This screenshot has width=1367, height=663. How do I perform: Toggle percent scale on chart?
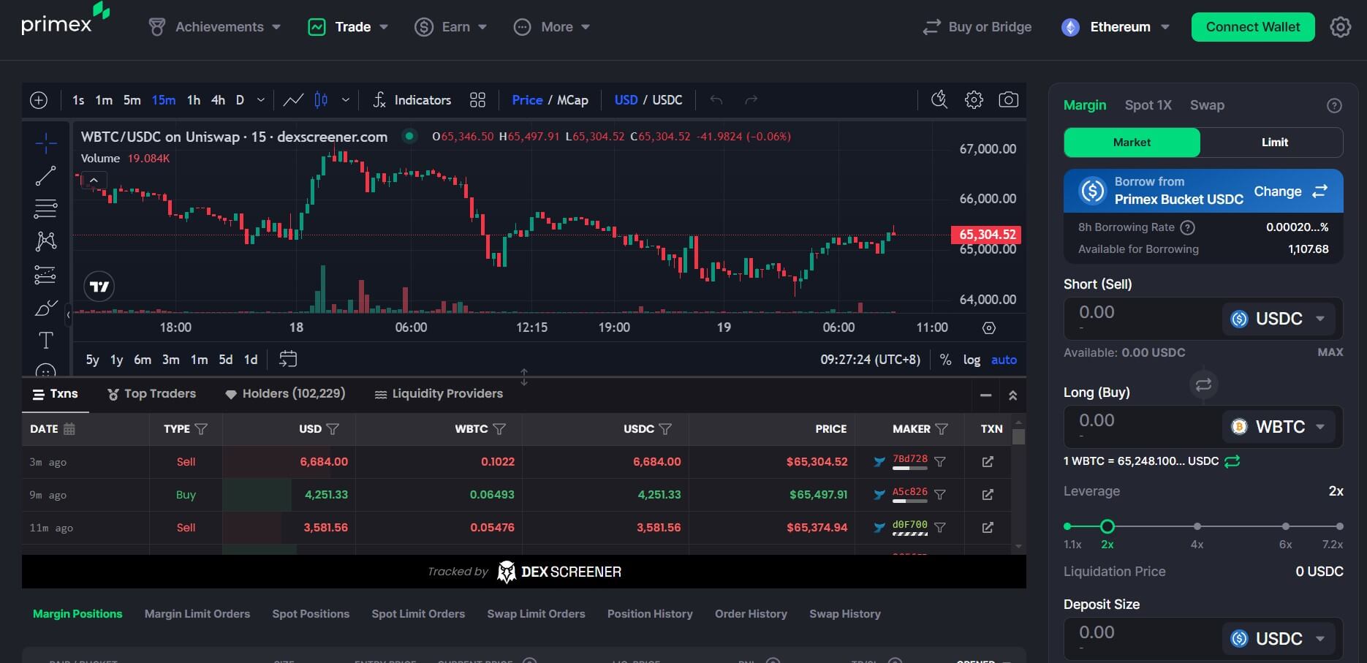945,360
